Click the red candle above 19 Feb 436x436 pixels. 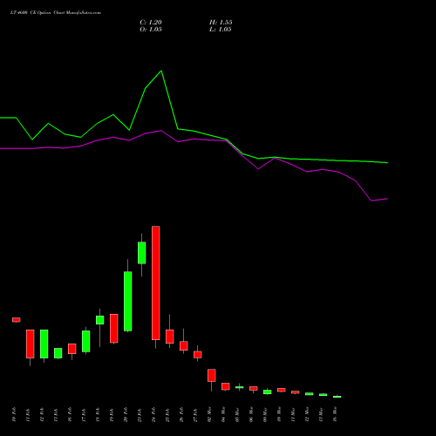click(x=114, y=329)
